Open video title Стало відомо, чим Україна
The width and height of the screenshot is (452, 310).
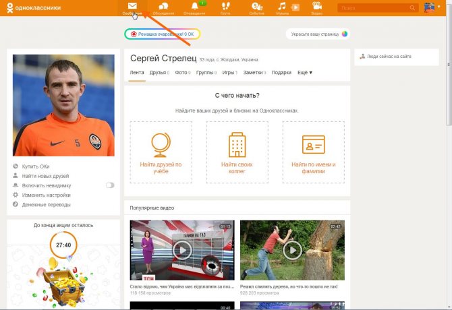[182, 286]
